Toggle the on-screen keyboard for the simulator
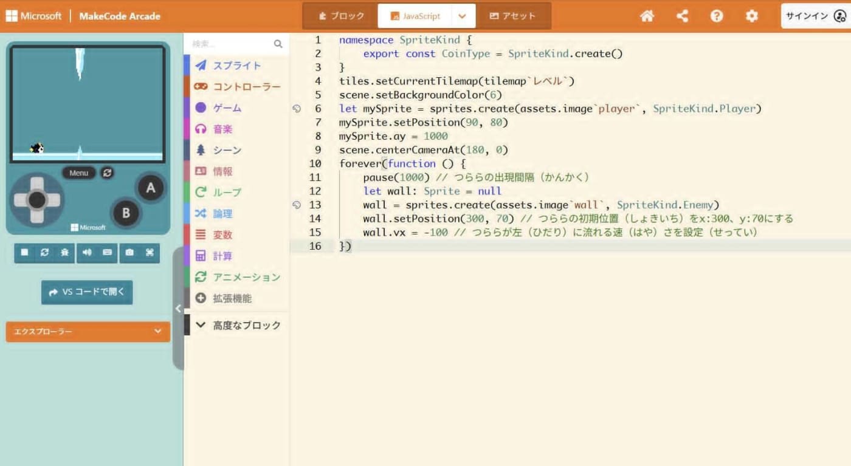Viewport: 851px width, 466px height. coord(108,253)
